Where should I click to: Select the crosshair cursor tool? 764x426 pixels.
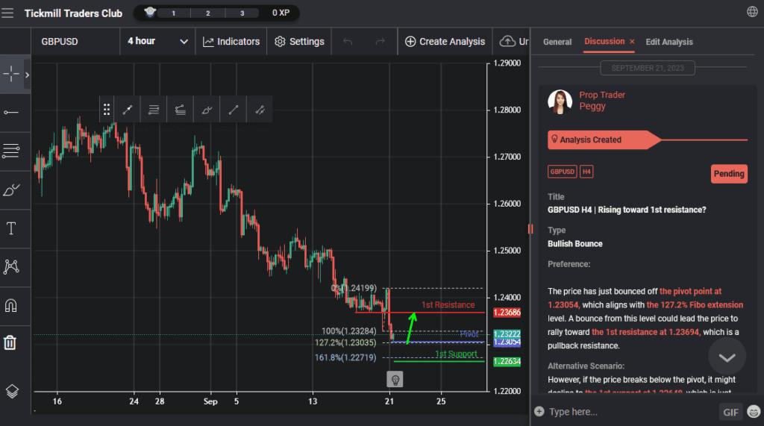11,74
